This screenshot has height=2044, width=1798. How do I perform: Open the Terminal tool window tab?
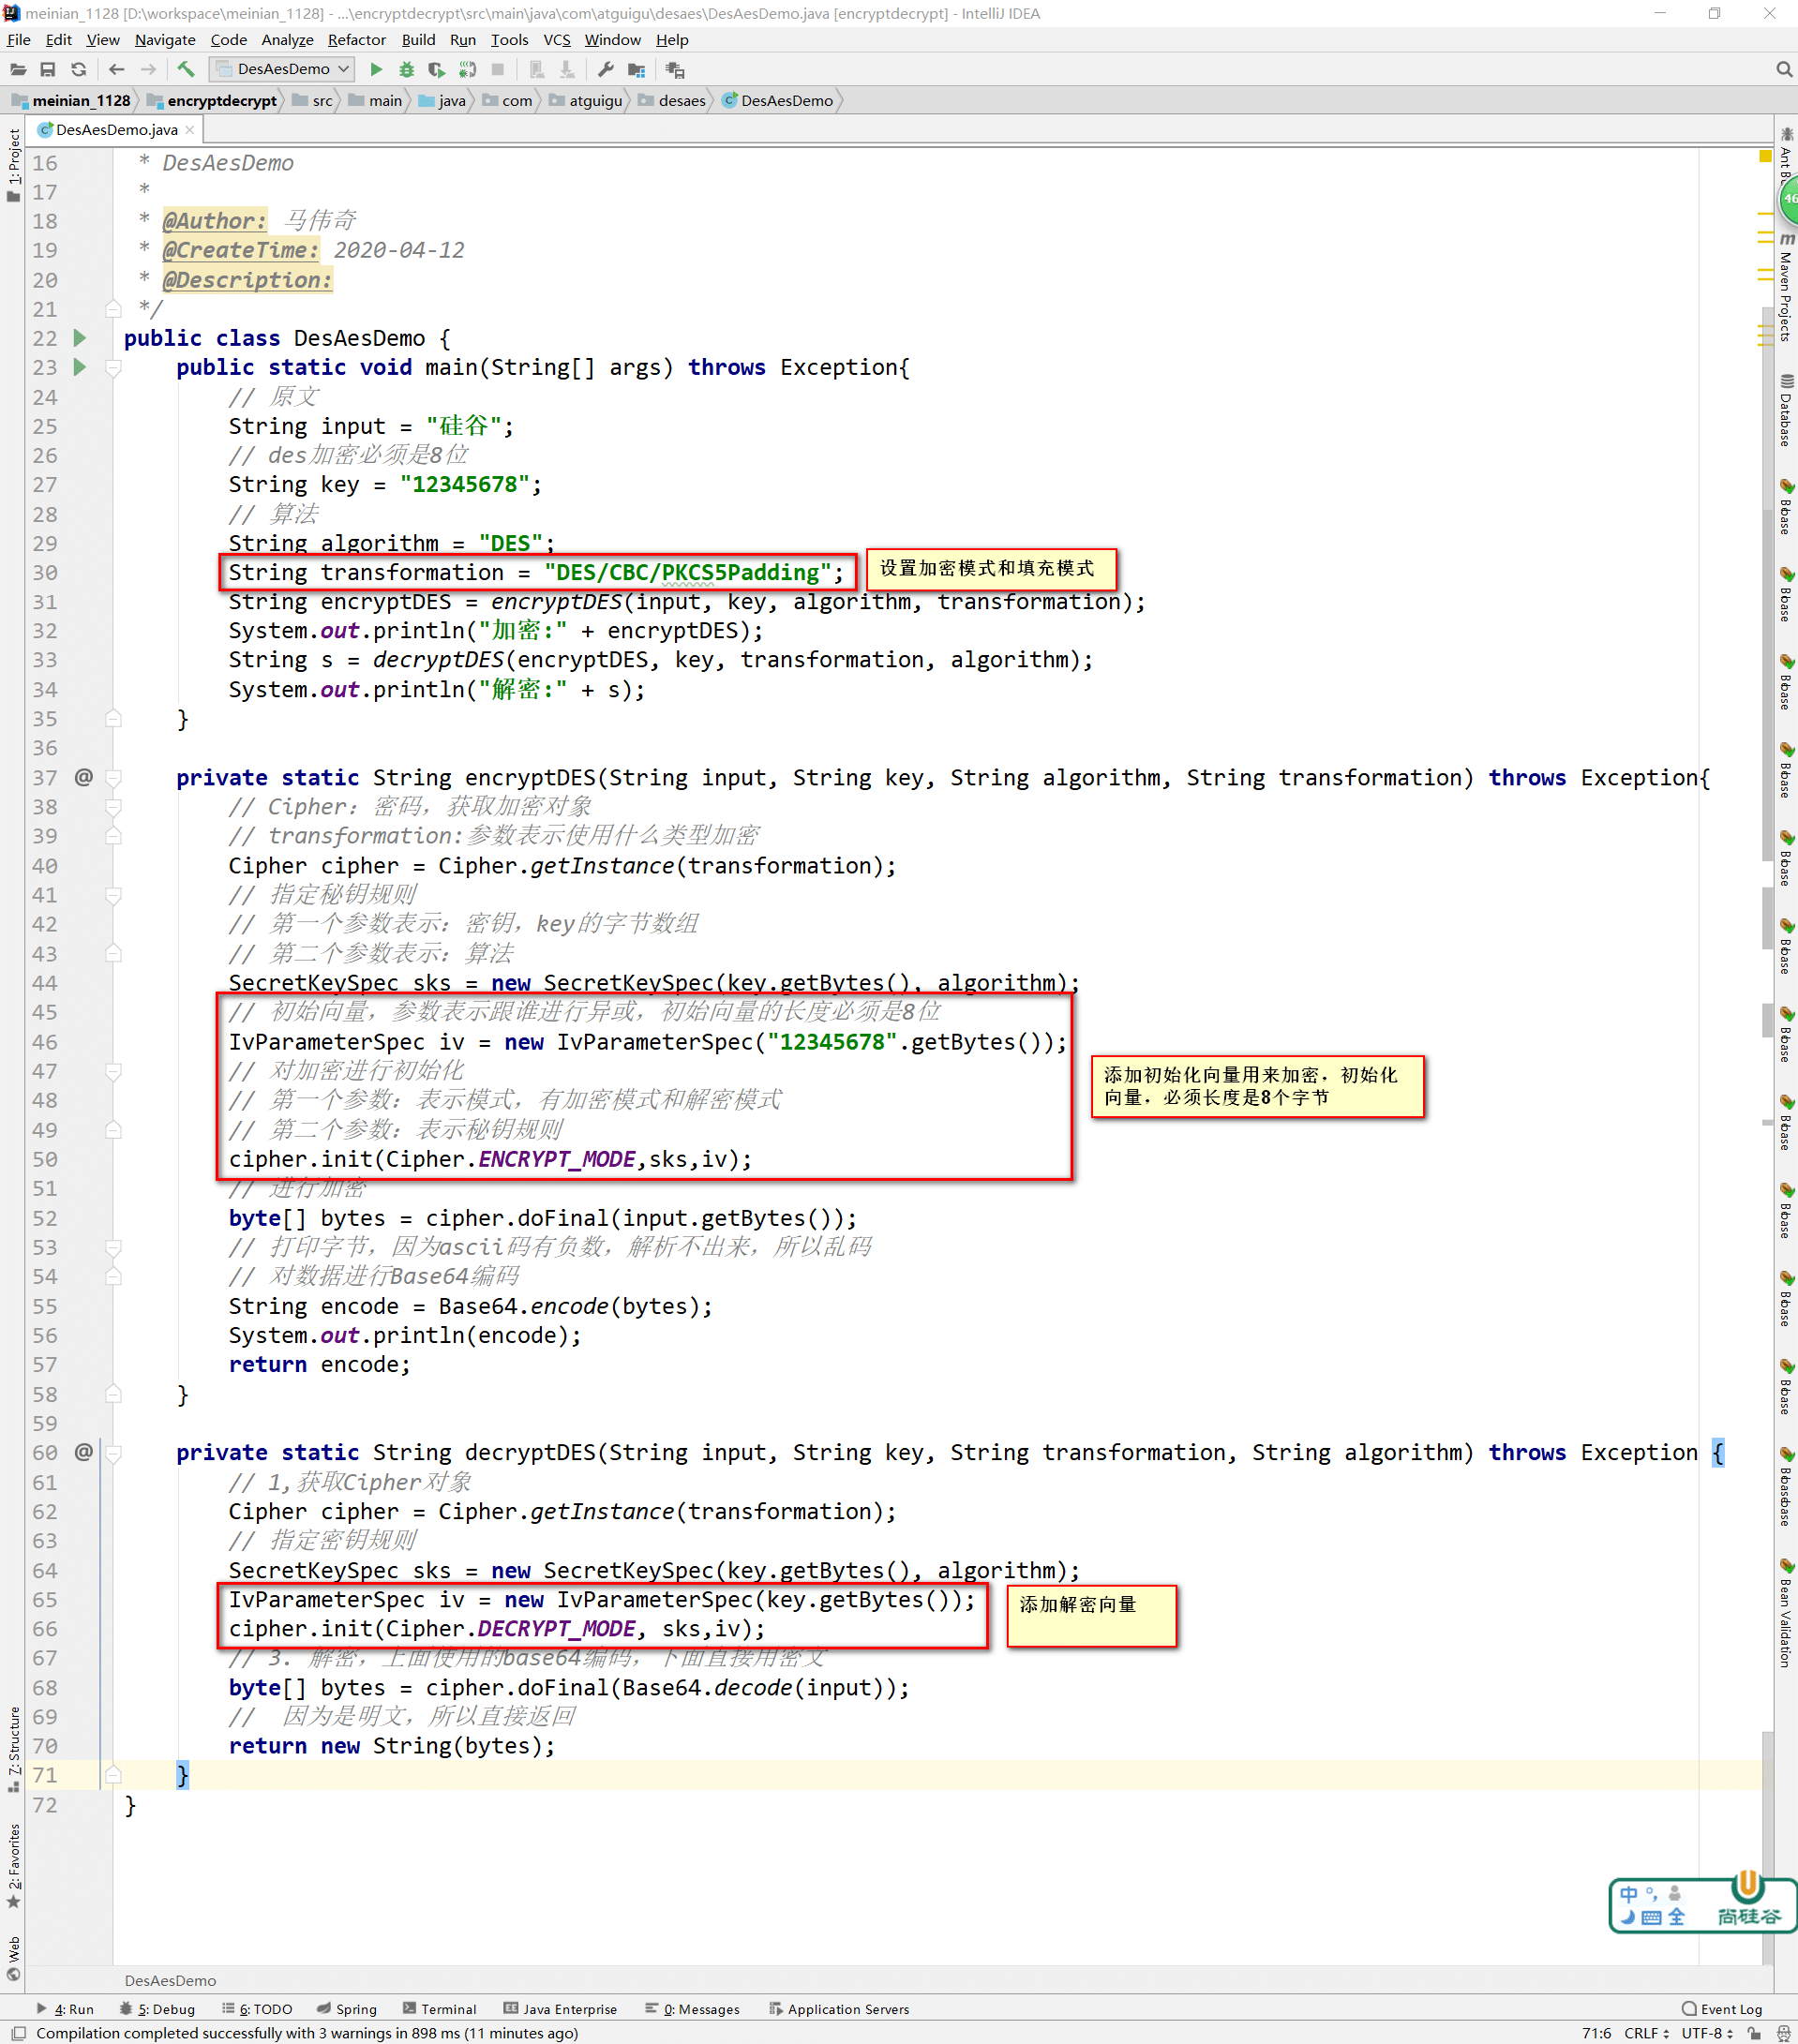[x=439, y=2009]
